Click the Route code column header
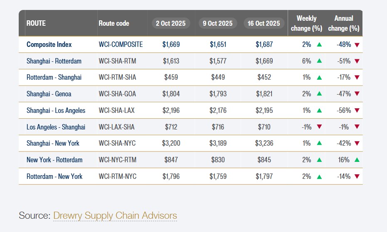The width and height of the screenshot is (387, 232). 114,23
